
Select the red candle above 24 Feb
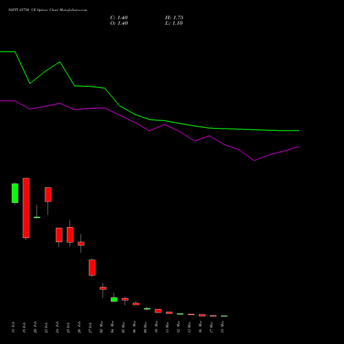pyautogui.click(x=59, y=235)
